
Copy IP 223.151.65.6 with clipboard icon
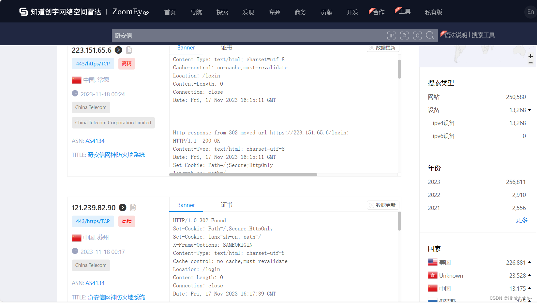129,50
